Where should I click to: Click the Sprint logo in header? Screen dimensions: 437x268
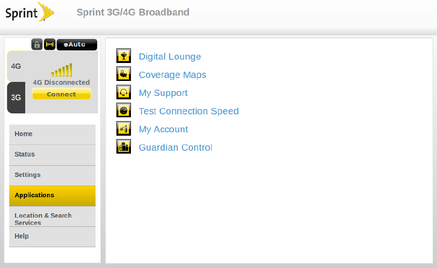29,13
